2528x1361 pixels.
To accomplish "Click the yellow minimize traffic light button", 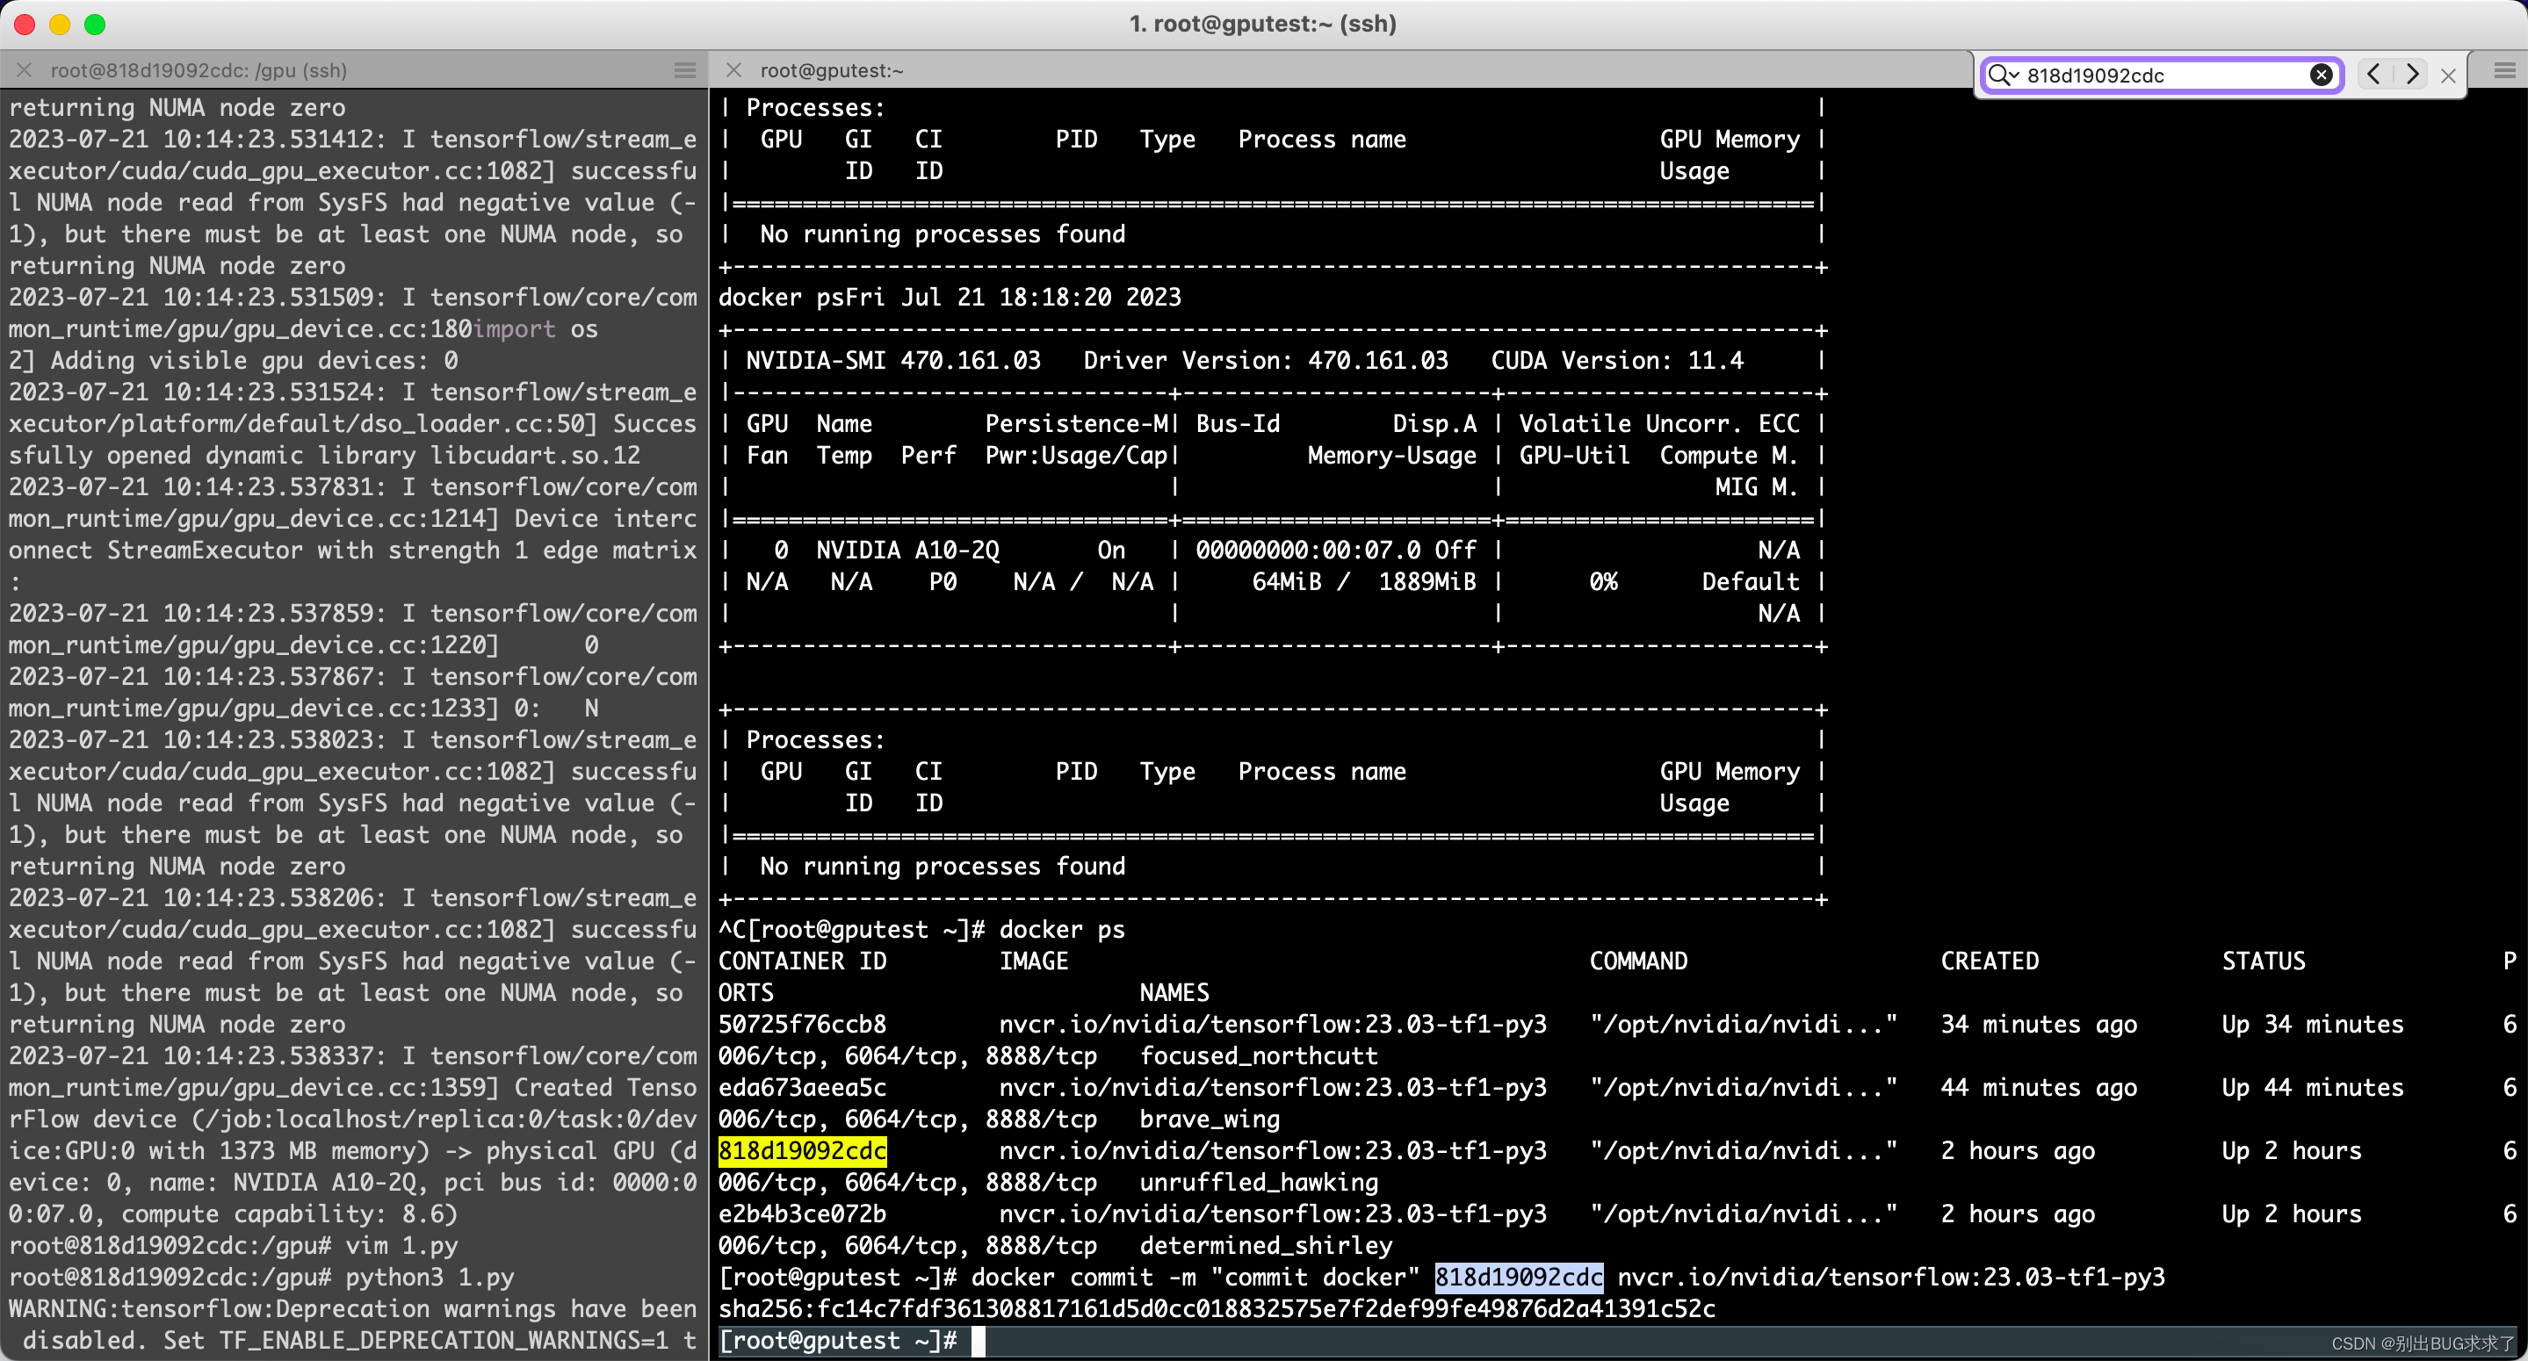I will [x=59, y=25].
